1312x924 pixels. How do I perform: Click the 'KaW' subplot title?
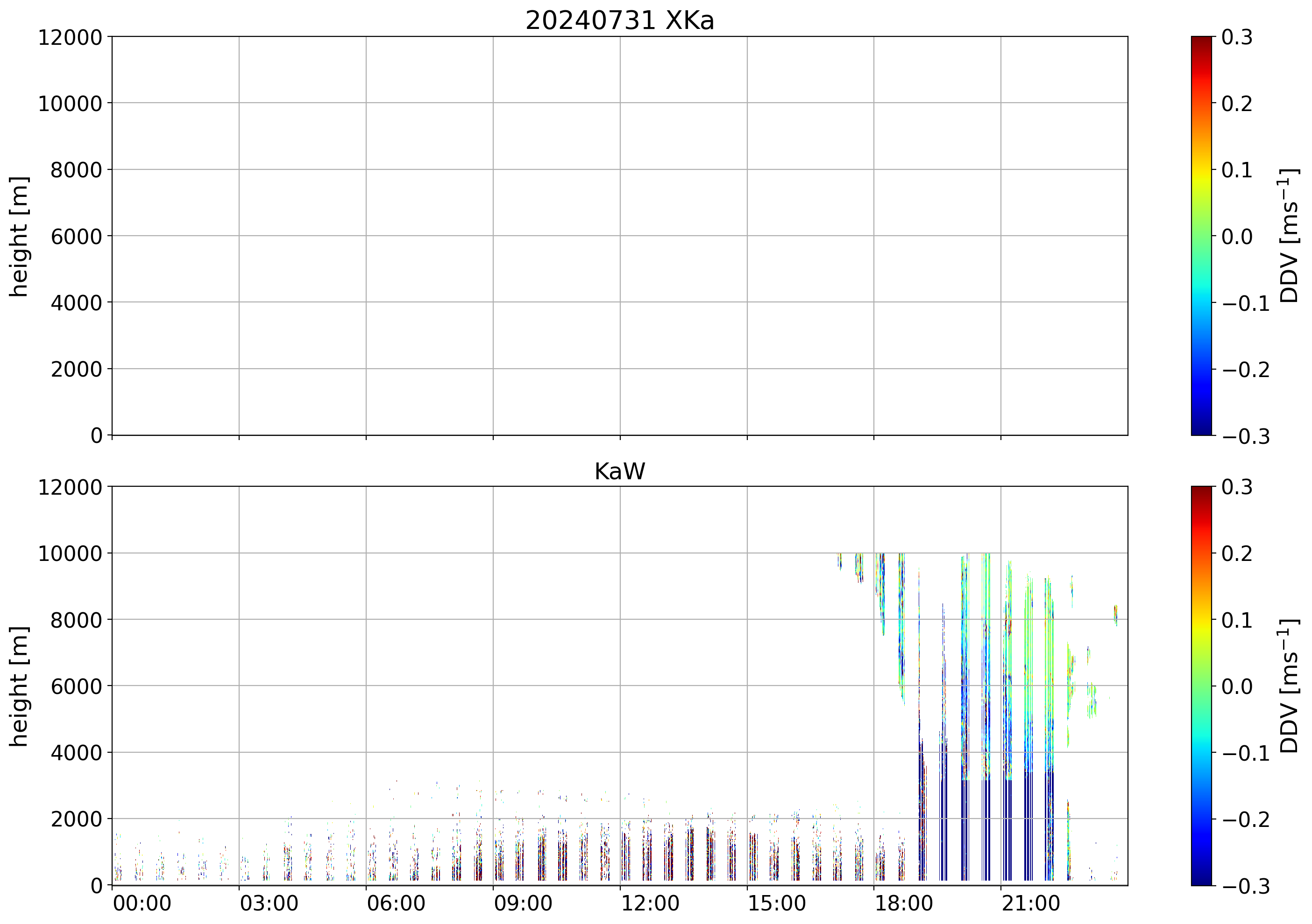(x=619, y=472)
